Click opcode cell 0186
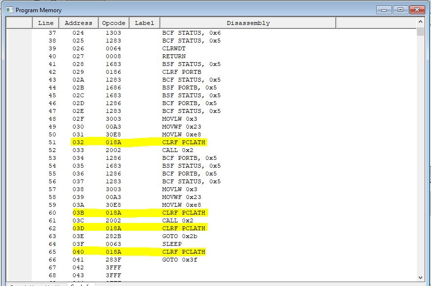Image resolution: width=431 pixels, height=286 pixels. click(x=113, y=72)
